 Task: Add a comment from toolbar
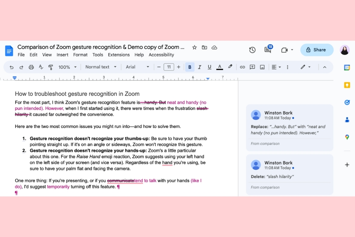point(252,67)
